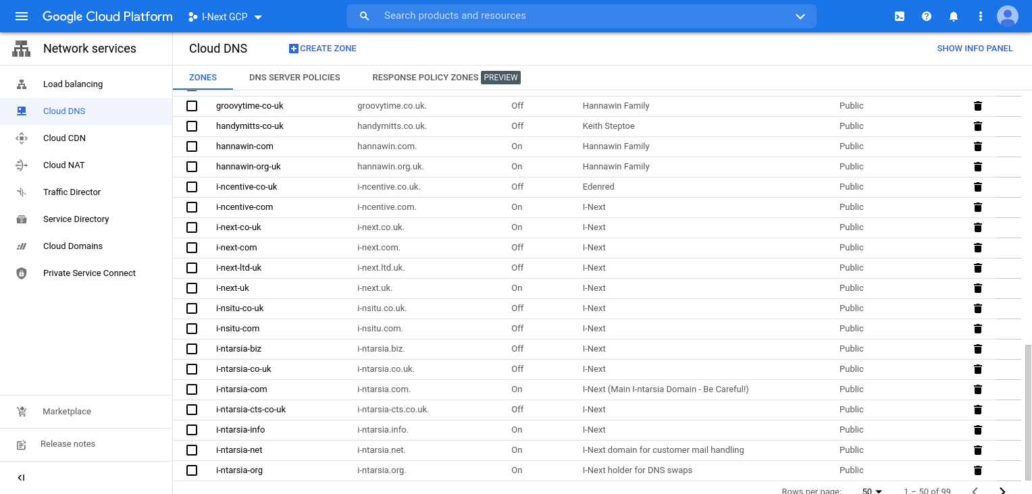The image size is (1032, 494).
Task: Open the i-next-ltd-uk zone link
Action: (x=238, y=268)
